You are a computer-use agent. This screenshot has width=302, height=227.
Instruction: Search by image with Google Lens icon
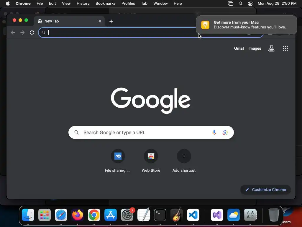(x=225, y=133)
